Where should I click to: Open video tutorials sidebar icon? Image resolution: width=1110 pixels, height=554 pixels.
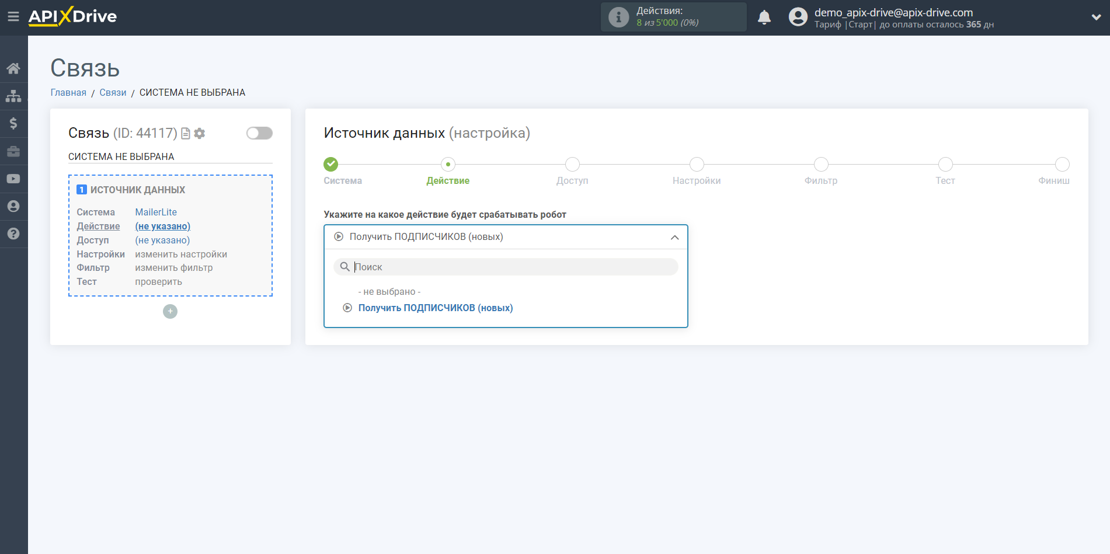(13, 179)
